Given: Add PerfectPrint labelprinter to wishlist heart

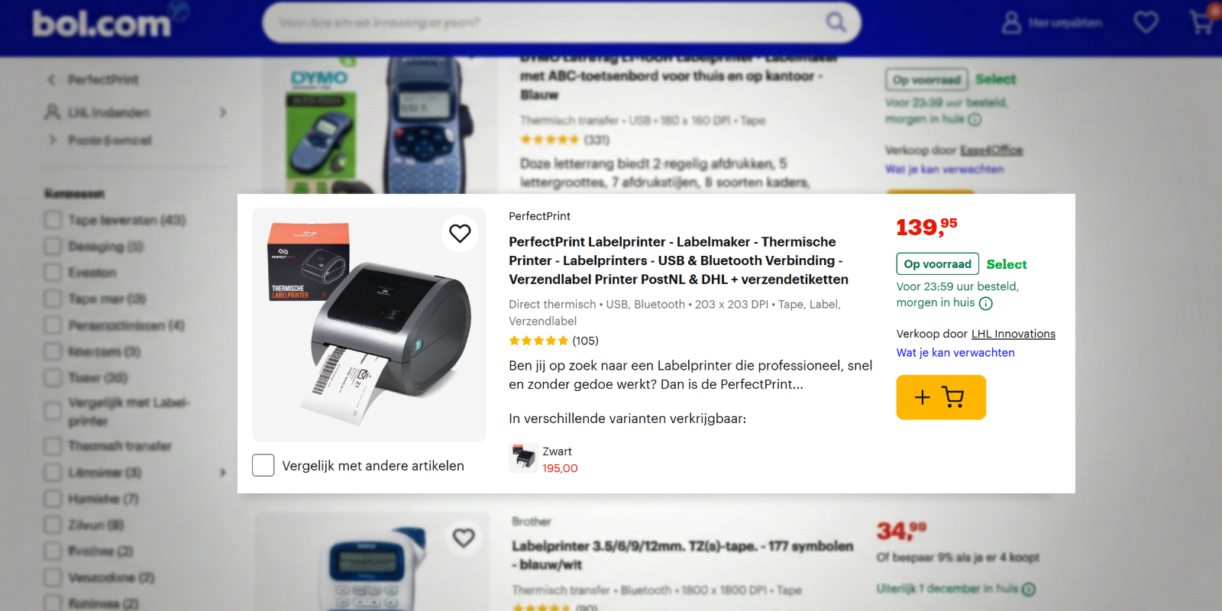Looking at the screenshot, I should [x=460, y=233].
